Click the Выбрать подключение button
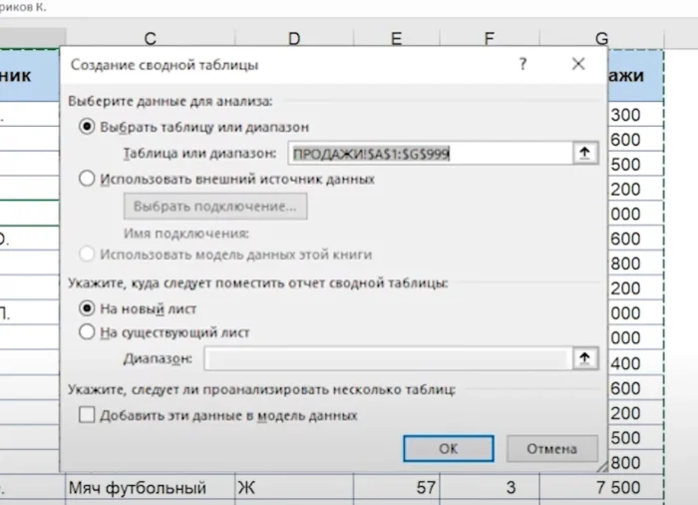698x505 pixels. [214, 207]
